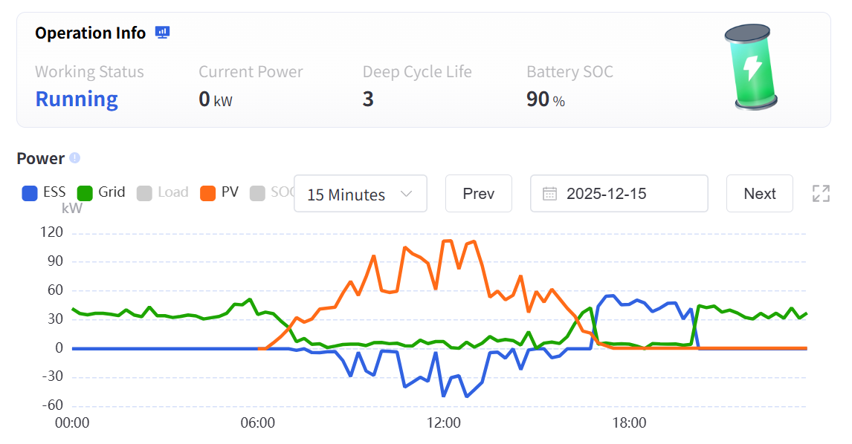Enable the SOC series legend
The image size is (852, 444).
pyautogui.click(x=272, y=192)
